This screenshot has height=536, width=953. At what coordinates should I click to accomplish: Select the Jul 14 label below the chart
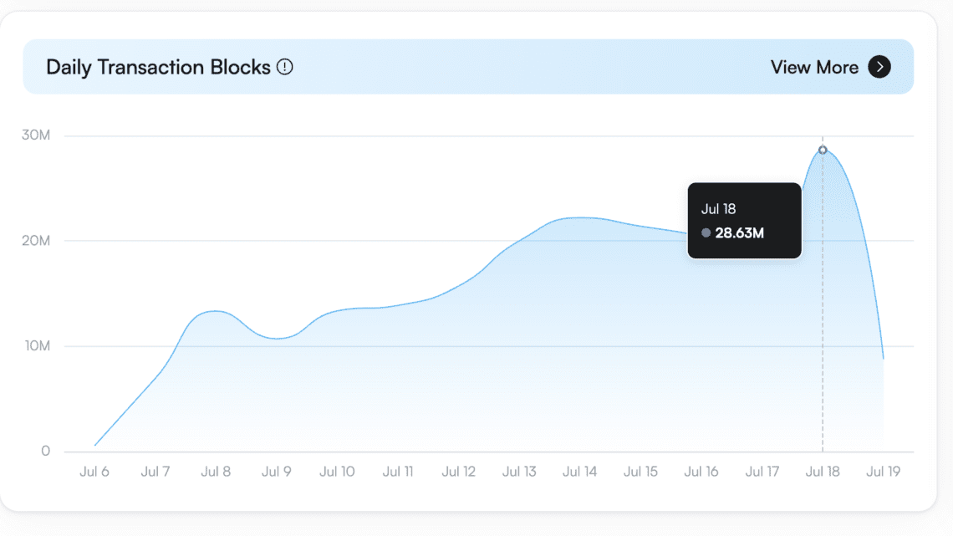579,471
